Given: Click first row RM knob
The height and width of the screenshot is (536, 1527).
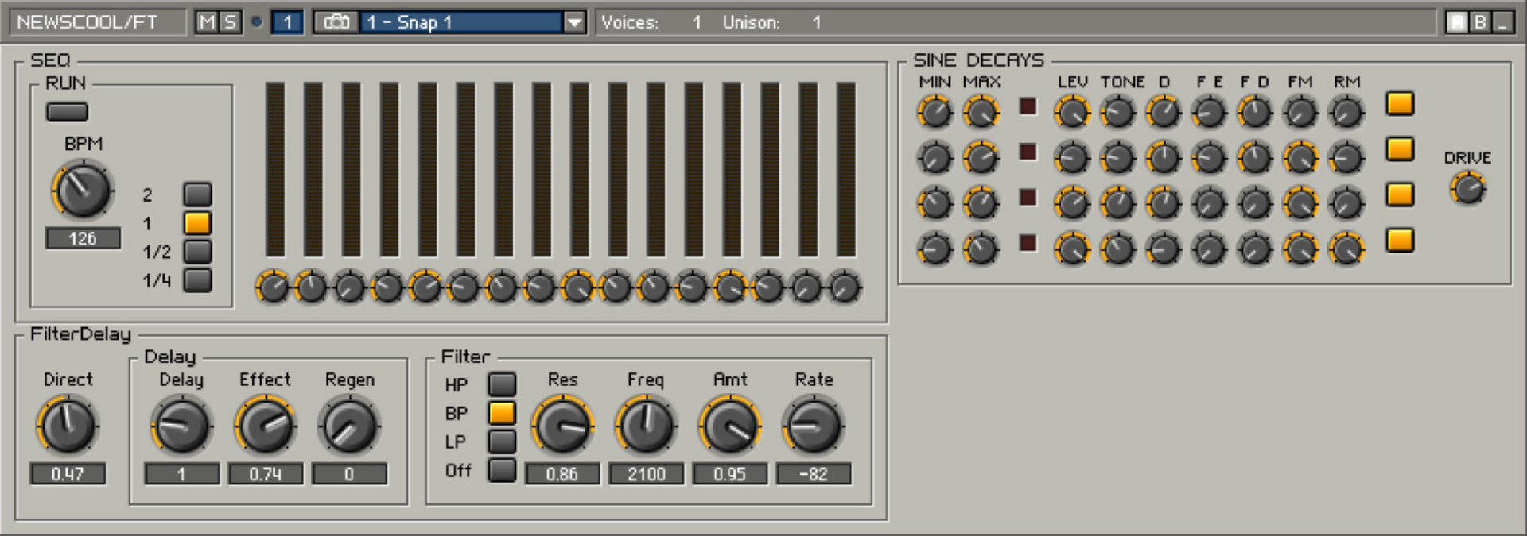Looking at the screenshot, I should tap(1346, 112).
